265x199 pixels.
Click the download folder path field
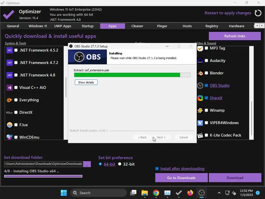click(x=43, y=164)
